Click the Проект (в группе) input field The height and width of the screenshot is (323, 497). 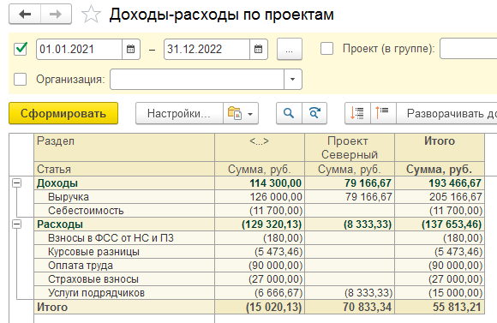point(469,49)
